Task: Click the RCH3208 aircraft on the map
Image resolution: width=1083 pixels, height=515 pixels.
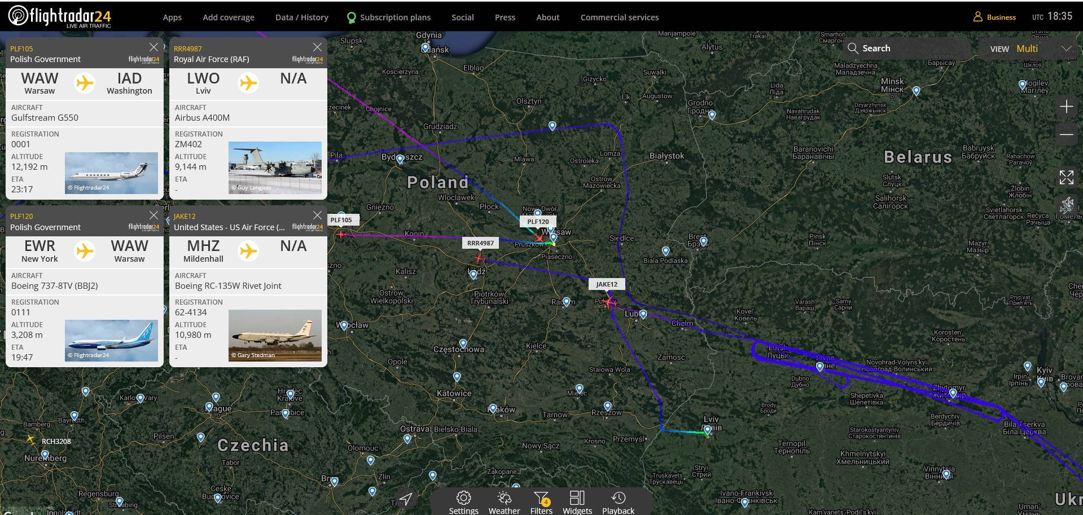Action: tap(31, 439)
